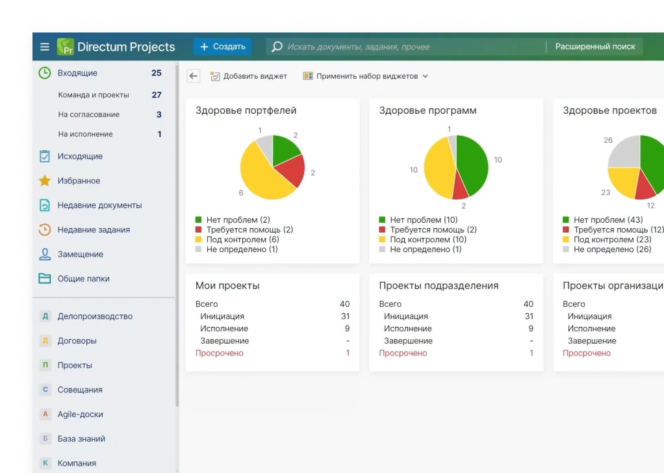This screenshot has height=473, width=664.
Task: Open the Contracts module in sidebar
Action: pyautogui.click(x=77, y=340)
